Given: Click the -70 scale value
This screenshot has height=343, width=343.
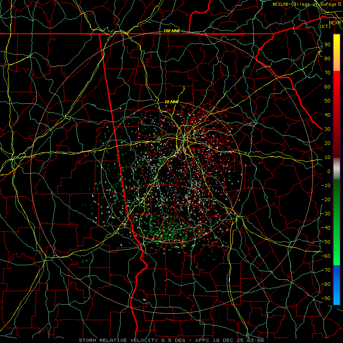Looking at the screenshot, I should 326,270.
